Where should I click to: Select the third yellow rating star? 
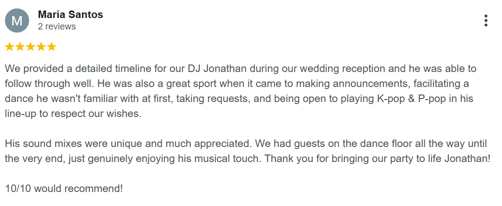click(x=31, y=47)
